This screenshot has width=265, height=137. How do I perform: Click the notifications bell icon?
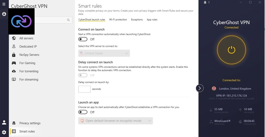[x=205, y=2]
